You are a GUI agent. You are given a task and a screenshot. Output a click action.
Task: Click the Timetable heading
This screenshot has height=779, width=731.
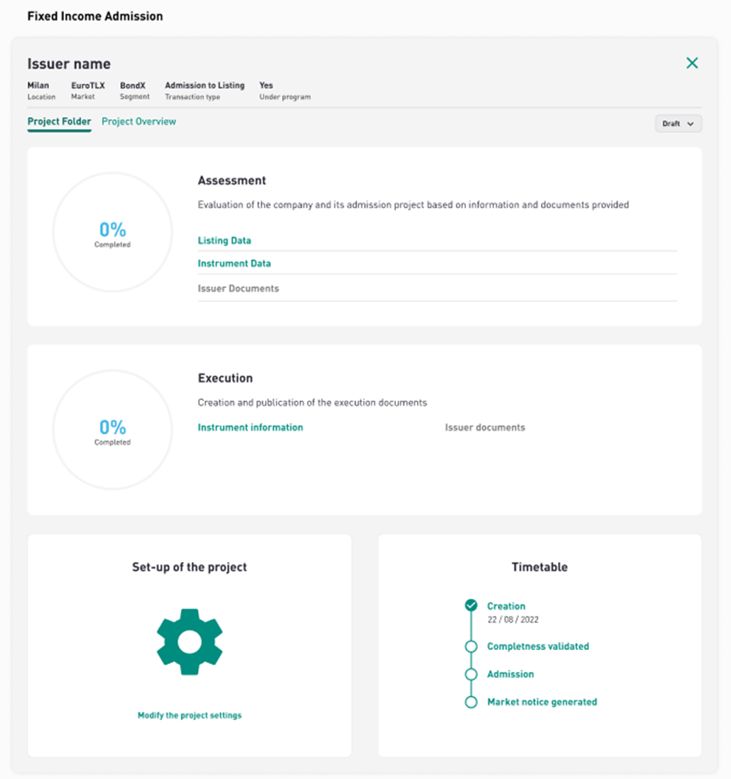pyautogui.click(x=540, y=568)
